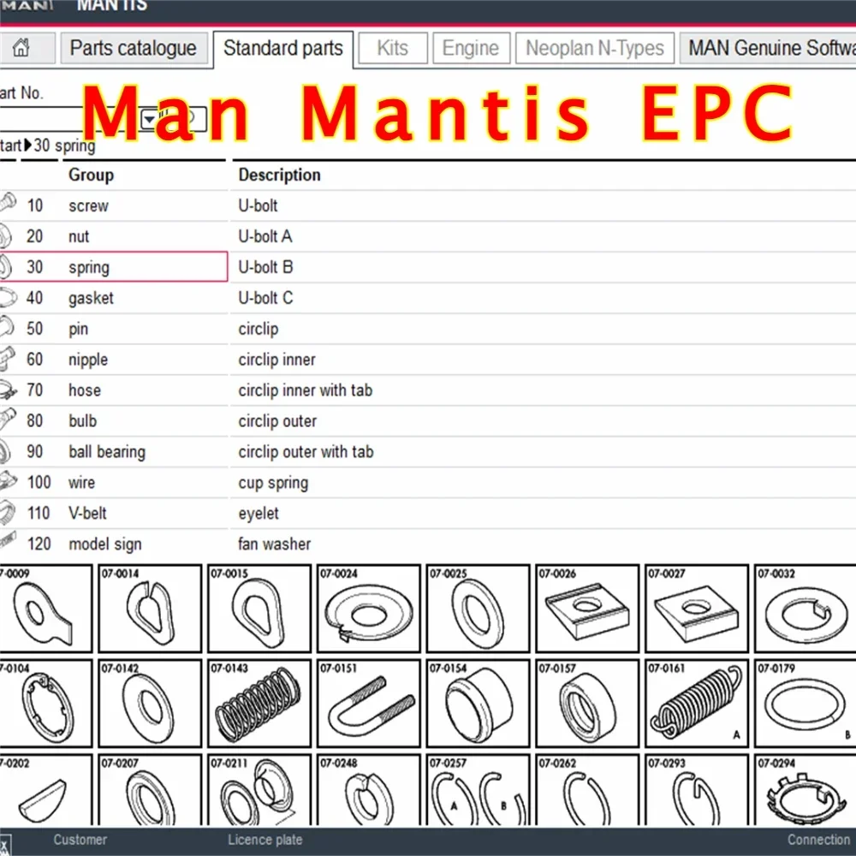Click the screw icon beside group 10
This screenshot has height=856, width=856.
pyautogui.click(x=7, y=204)
